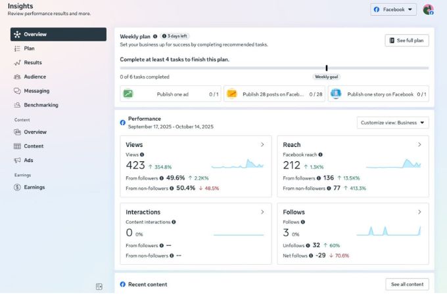Click the Publish one ad task icon
The width and height of the screenshot is (447, 295).
[128, 94]
